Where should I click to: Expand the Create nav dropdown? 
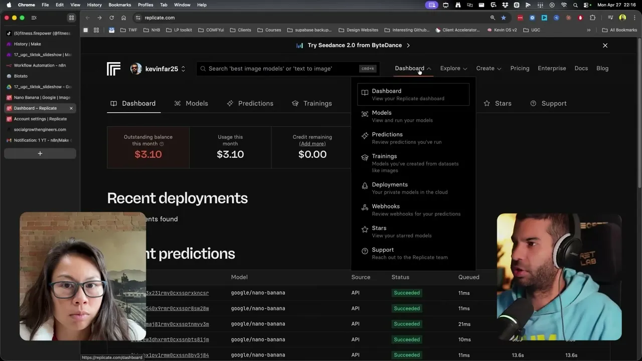coord(489,69)
